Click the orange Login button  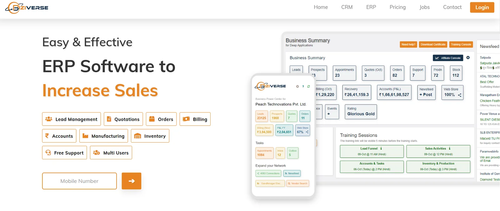482,7
